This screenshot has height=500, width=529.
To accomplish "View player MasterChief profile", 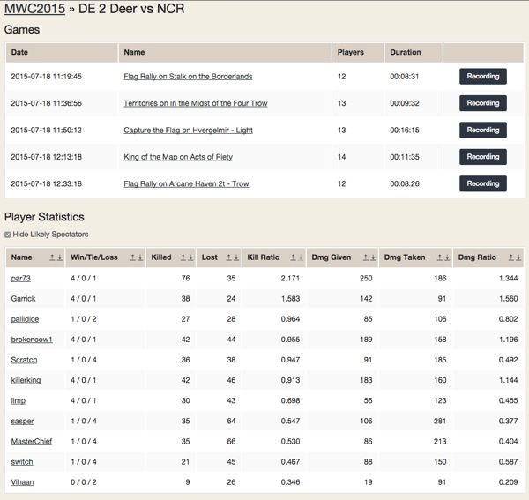I will [32, 442].
